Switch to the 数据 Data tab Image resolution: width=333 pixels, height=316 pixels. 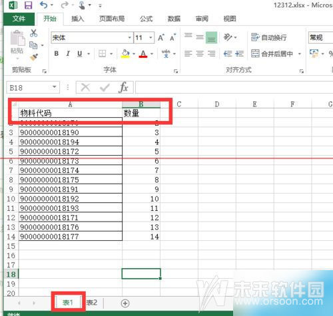(174, 19)
